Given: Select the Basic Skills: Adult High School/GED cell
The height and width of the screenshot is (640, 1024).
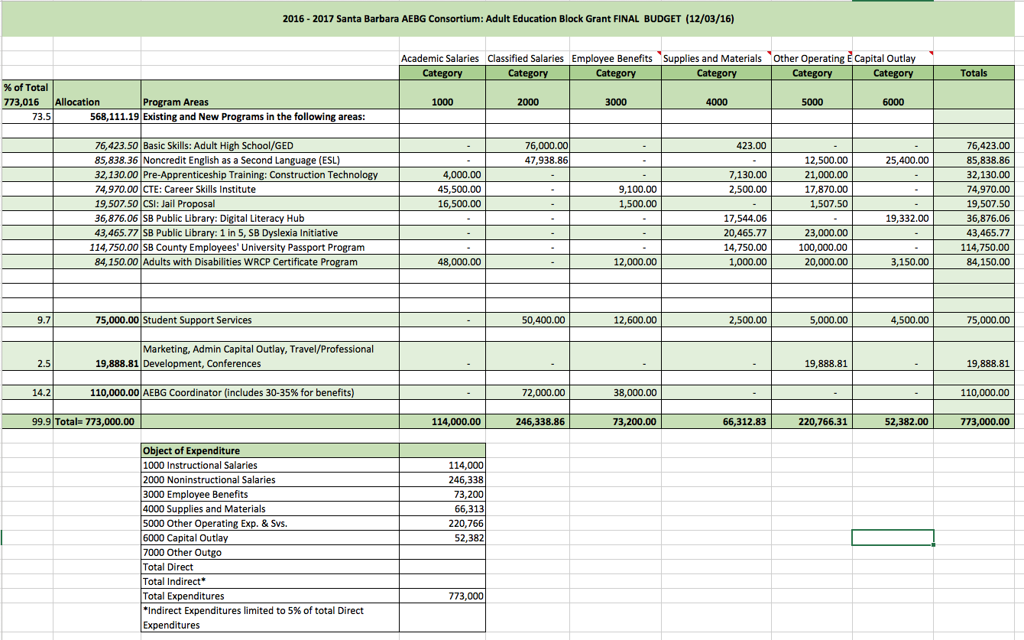Looking at the screenshot, I should coord(218,145).
